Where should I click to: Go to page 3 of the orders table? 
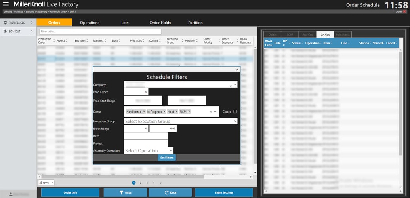[x=147, y=183]
